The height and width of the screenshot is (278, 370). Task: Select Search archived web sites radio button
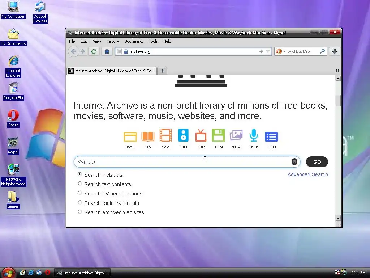point(80,212)
